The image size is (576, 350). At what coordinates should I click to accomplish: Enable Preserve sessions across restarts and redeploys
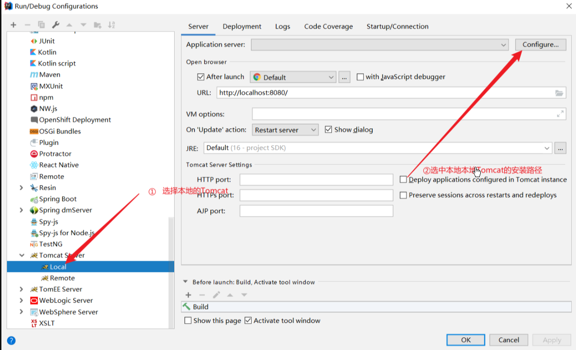(403, 195)
